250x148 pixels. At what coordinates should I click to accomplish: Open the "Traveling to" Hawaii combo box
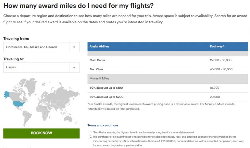[x=36, y=67]
